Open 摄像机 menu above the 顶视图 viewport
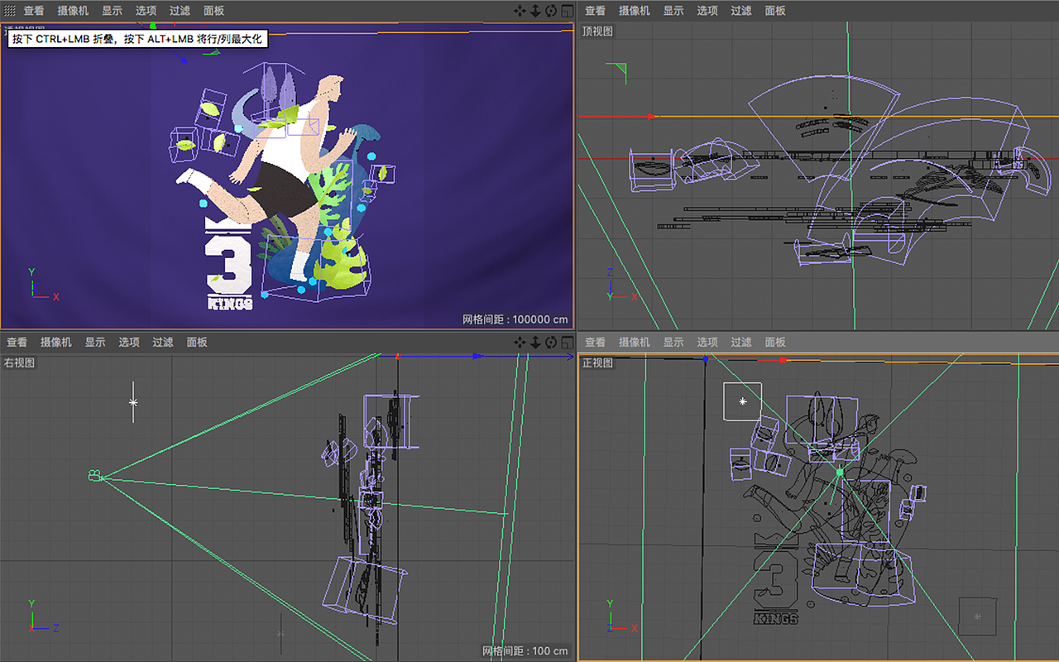The width and height of the screenshot is (1059, 662). click(x=635, y=11)
